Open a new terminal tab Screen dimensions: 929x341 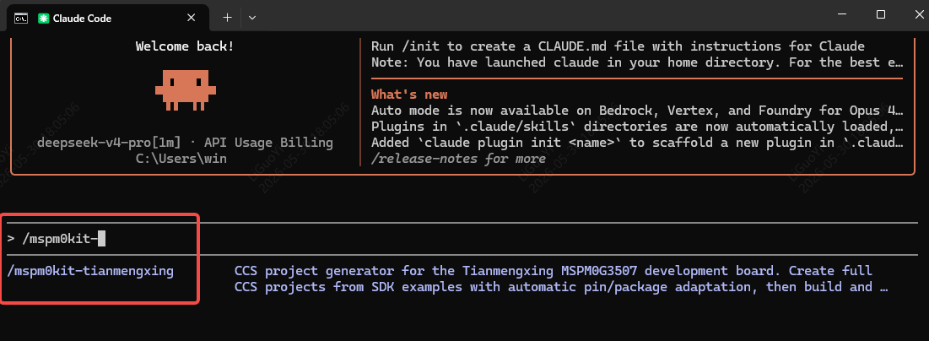[227, 18]
